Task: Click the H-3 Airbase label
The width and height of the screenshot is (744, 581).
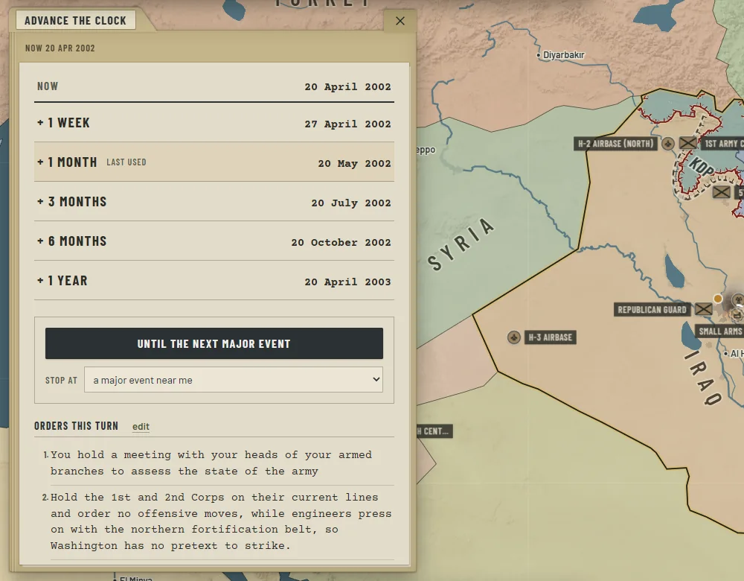Action: click(551, 337)
